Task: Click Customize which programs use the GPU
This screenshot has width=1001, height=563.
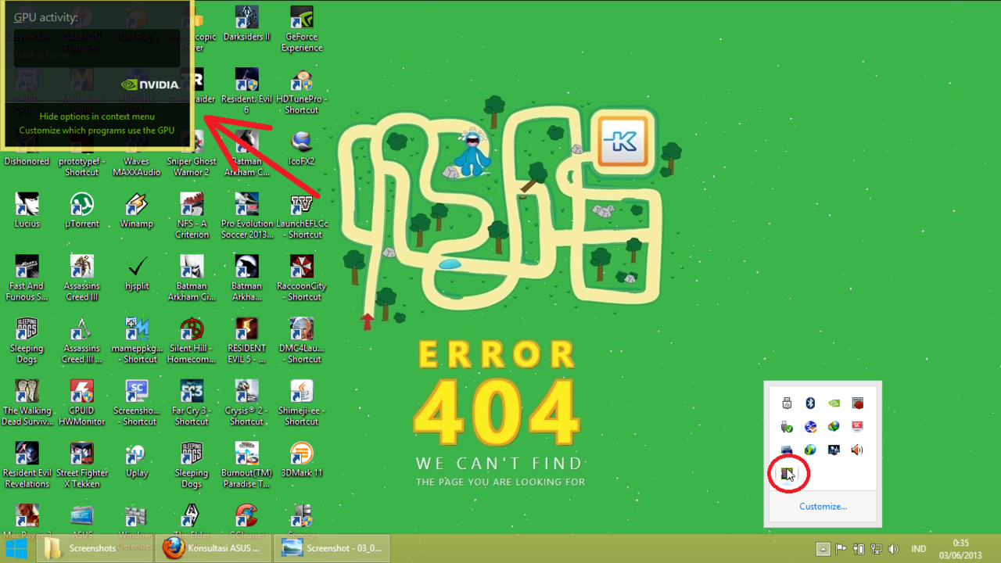Action: tap(97, 131)
